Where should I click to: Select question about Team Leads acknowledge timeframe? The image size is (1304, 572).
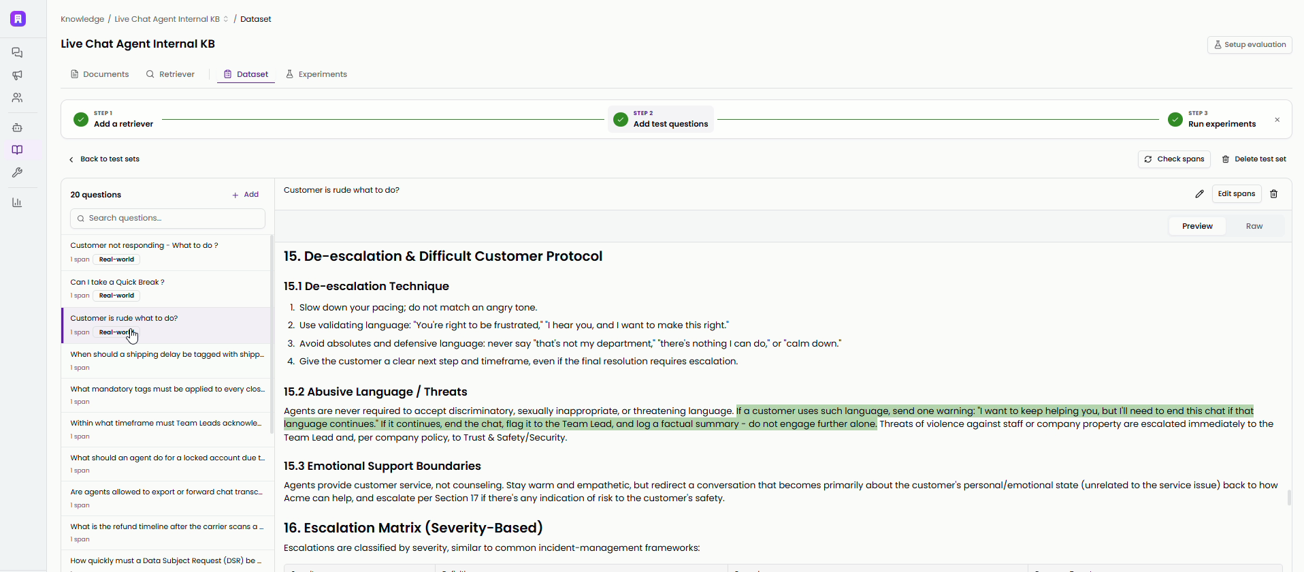coord(166,430)
